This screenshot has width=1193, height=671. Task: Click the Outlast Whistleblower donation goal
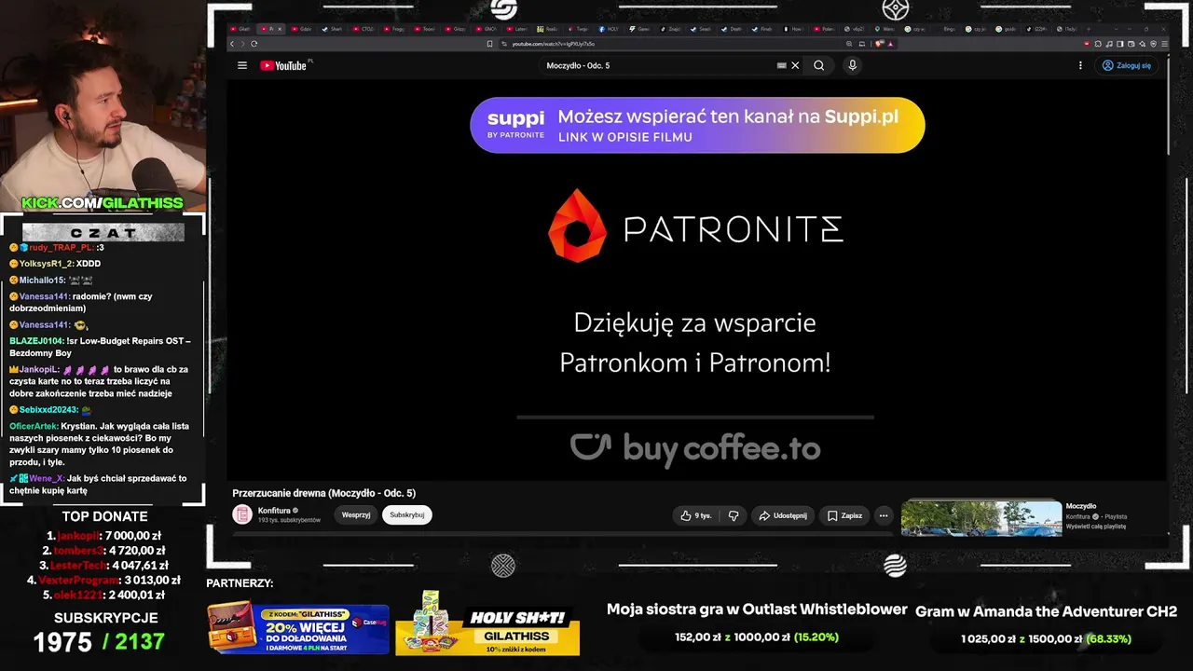click(x=757, y=623)
